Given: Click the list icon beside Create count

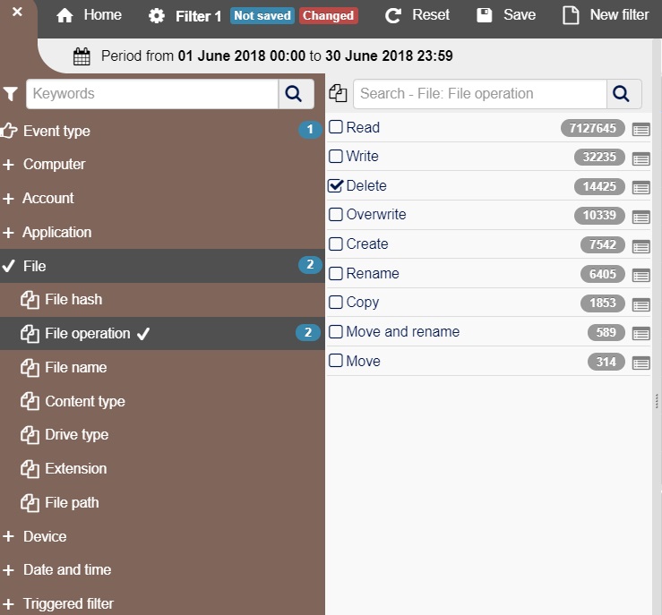Looking at the screenshot, I should pyautogui.click(x=641, y=246).
